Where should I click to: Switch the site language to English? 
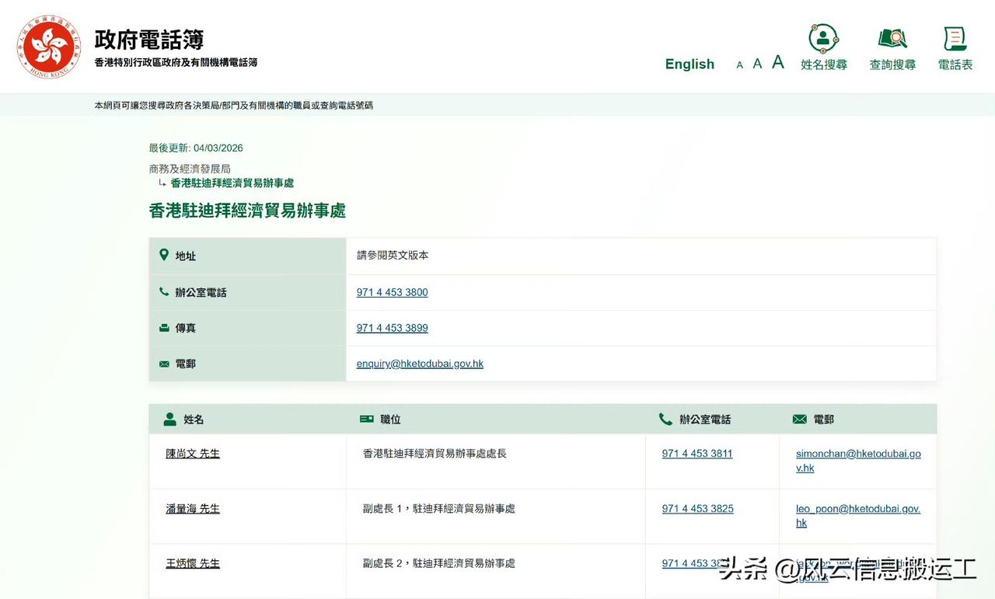[x=690, y=64]
